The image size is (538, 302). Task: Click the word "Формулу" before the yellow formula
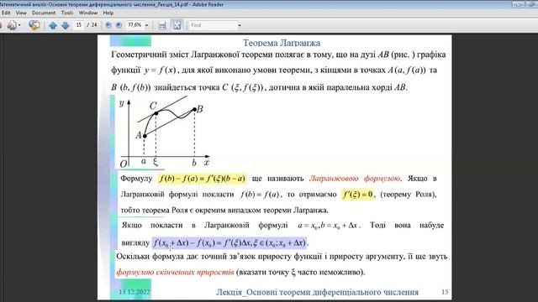tap(136, 179)
